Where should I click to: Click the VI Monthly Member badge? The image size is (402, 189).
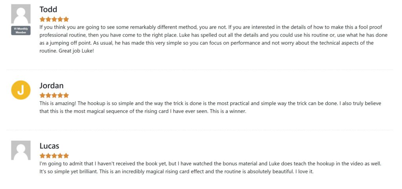click(x=21, y=31)
